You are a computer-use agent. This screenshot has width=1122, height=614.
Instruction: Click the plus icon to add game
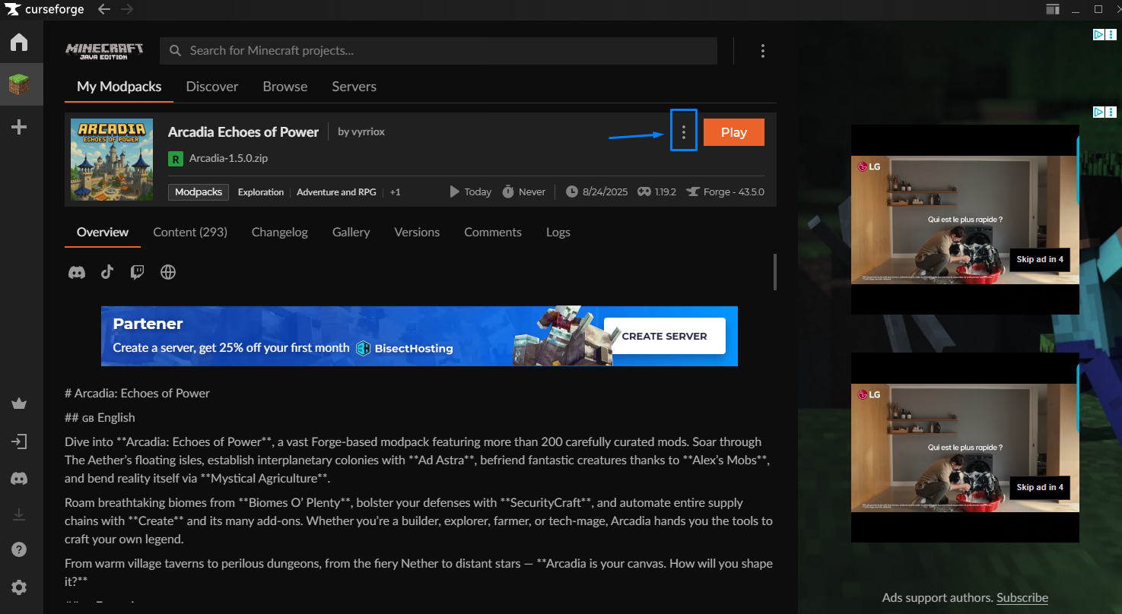point(19,127)
